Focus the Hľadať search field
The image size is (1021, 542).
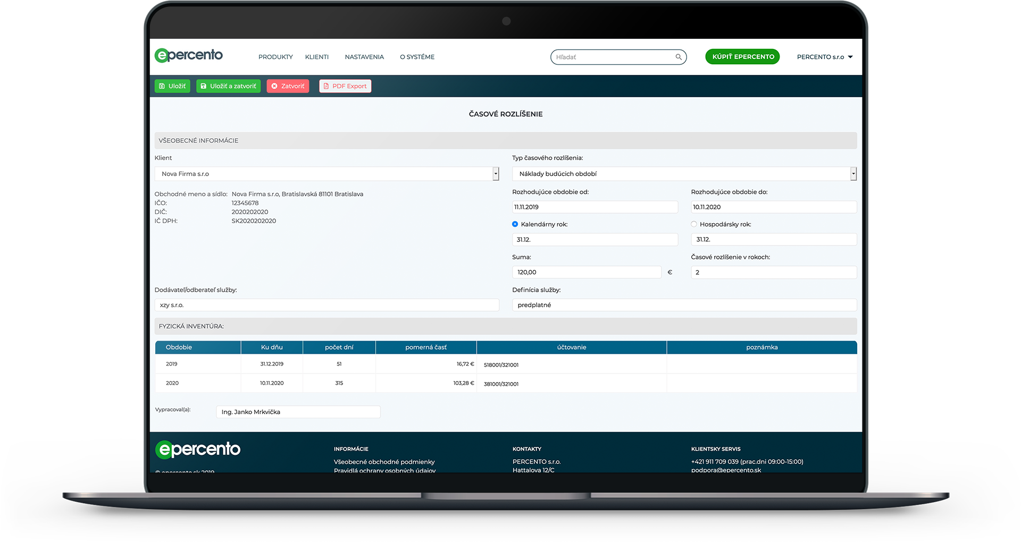coord(612,57)
